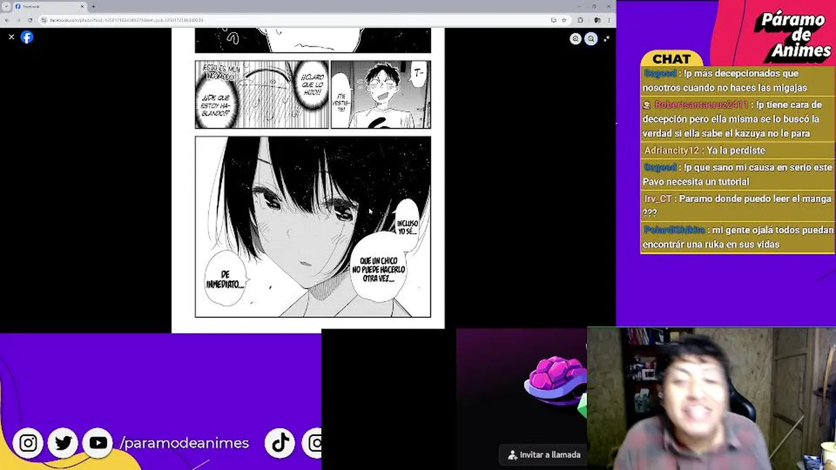Image resolution: width=836 pixels, height=470 pixels.
Task: Click the Instagram icon in footer
Action: pos(28,443)
